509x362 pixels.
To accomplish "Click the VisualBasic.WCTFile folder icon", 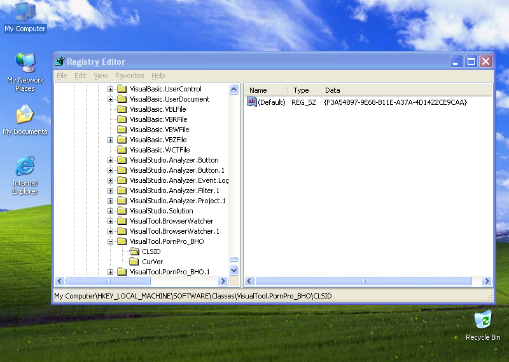I will [x=122, y=150].
